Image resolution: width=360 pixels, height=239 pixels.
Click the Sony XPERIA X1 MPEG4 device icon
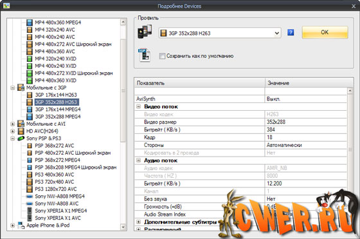point(30,211)
